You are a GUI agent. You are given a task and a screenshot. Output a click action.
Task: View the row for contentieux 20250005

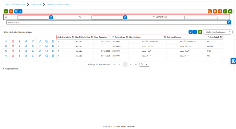point(6,46)
